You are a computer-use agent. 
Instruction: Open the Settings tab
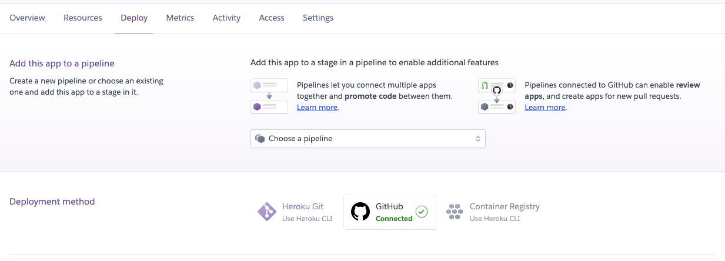coord(318,18)
